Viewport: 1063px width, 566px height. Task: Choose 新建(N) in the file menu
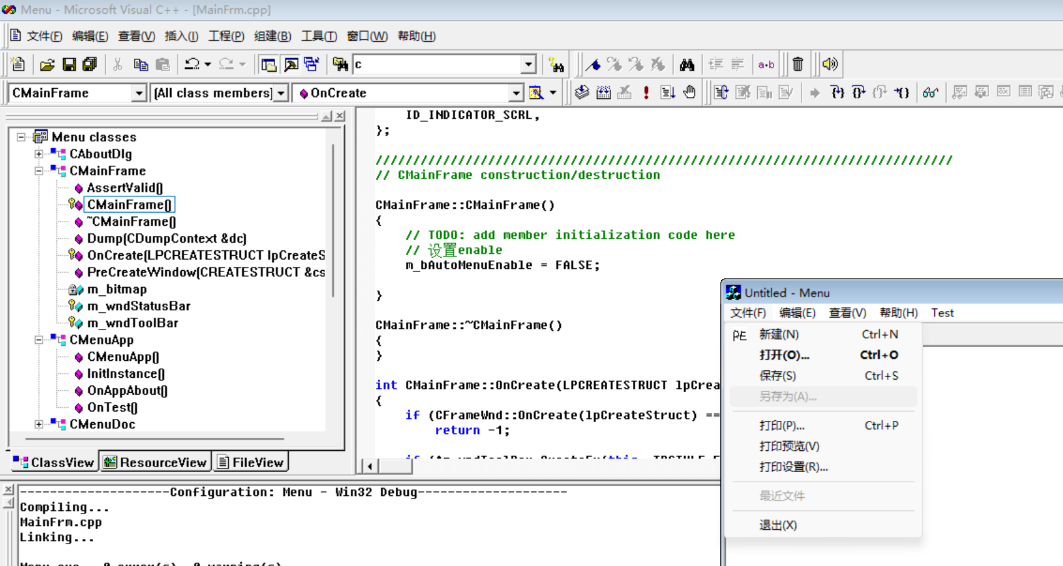(x=824, y=335)
